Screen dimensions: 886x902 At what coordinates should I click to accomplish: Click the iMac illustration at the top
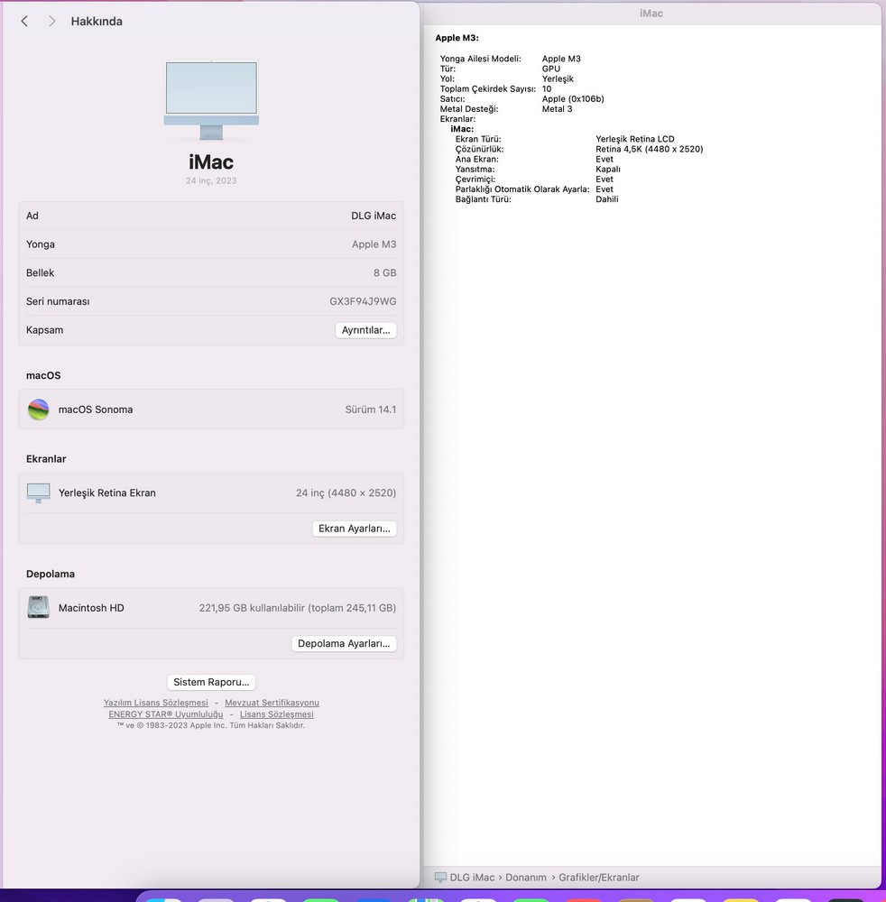(x=211, y=101)
